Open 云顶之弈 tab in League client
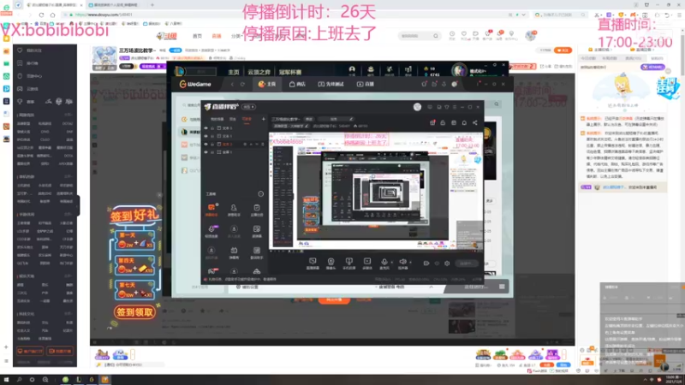 259,72
